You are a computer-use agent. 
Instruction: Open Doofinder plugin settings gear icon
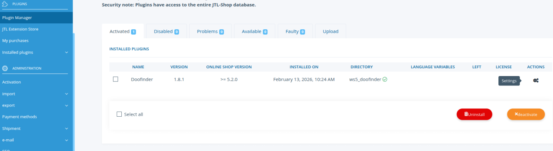point(536,81)
